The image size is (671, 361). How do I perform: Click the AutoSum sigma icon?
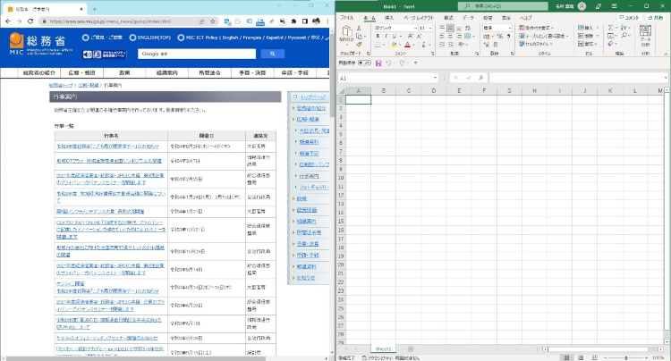click(610, 28)
